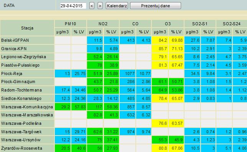The width and height of the screenshot is (247, 152).
Task: Select the Warszawa-Ursynów station name
Action: [x=21, y=140]
